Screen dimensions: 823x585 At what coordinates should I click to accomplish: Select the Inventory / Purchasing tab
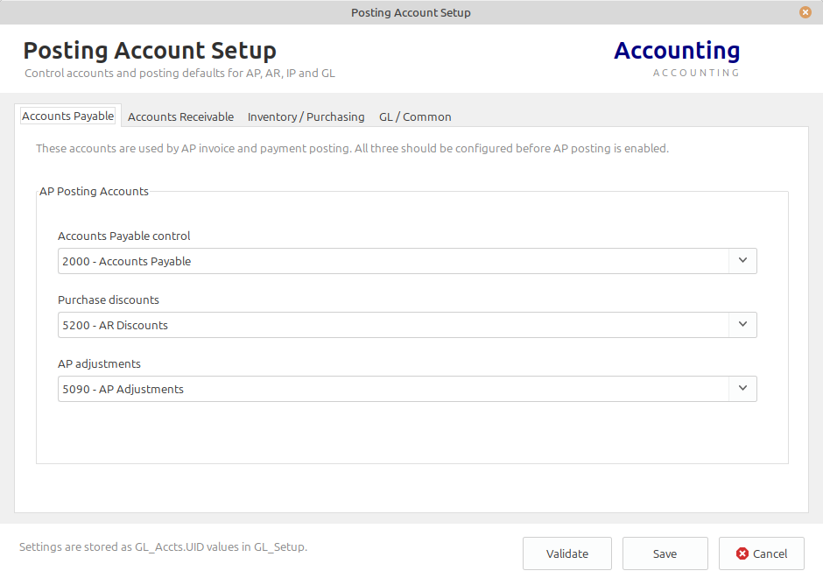pyautogui.click(x=306, y=116)
